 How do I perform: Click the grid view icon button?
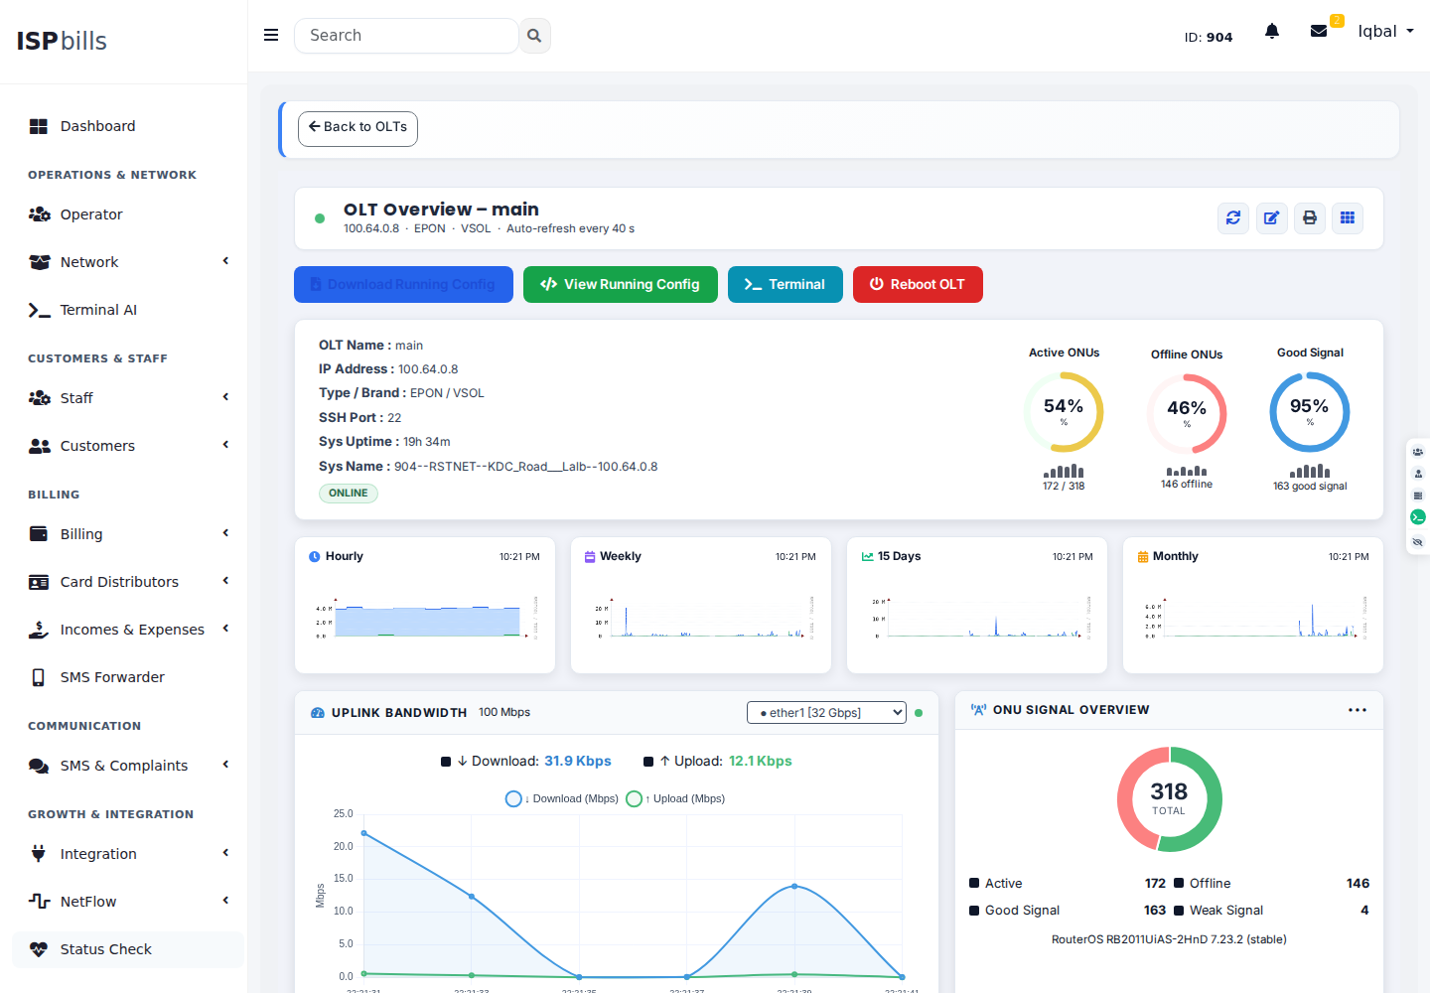coord(1348,217)
